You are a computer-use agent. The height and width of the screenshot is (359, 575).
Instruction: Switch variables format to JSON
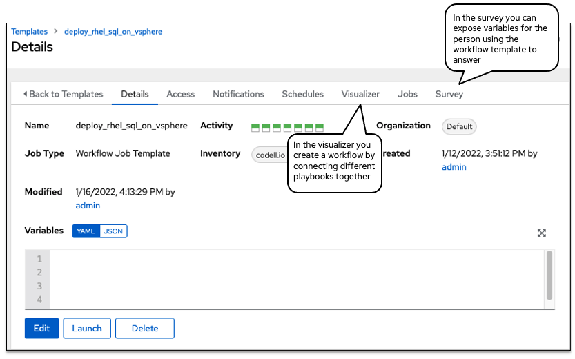click(x=113, y=231)
